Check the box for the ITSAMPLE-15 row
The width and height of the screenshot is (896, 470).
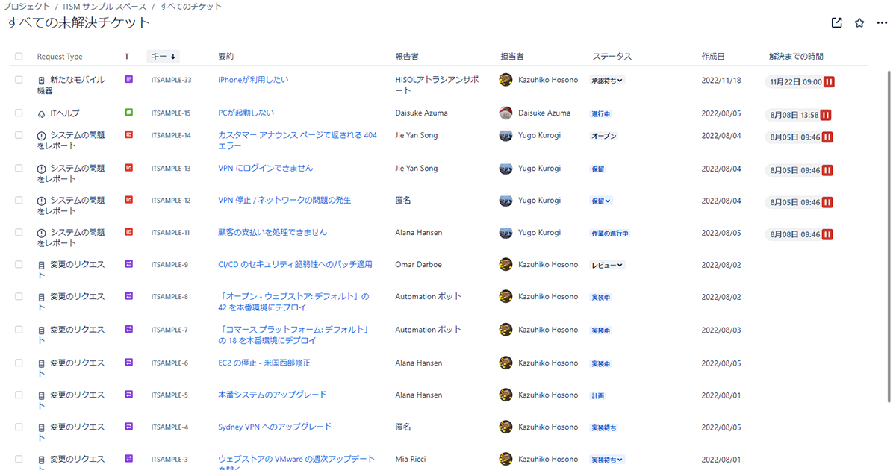coord(19,113)
